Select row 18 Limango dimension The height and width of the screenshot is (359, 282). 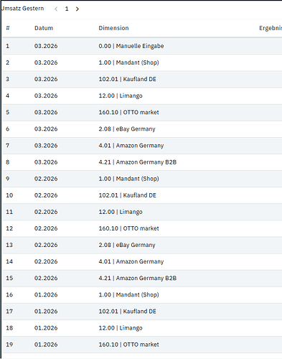[x=121, y=328]
